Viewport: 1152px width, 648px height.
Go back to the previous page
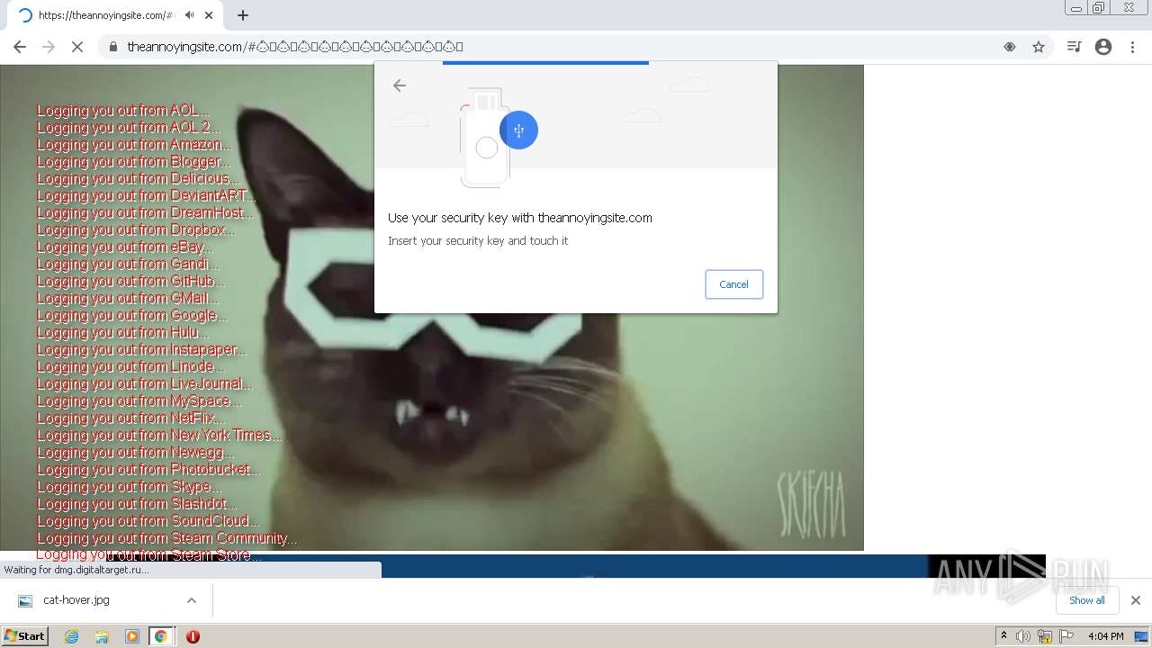20,47
